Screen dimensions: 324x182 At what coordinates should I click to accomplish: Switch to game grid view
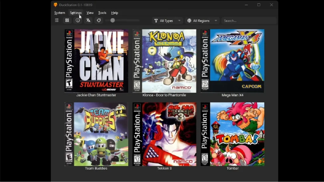67,21
